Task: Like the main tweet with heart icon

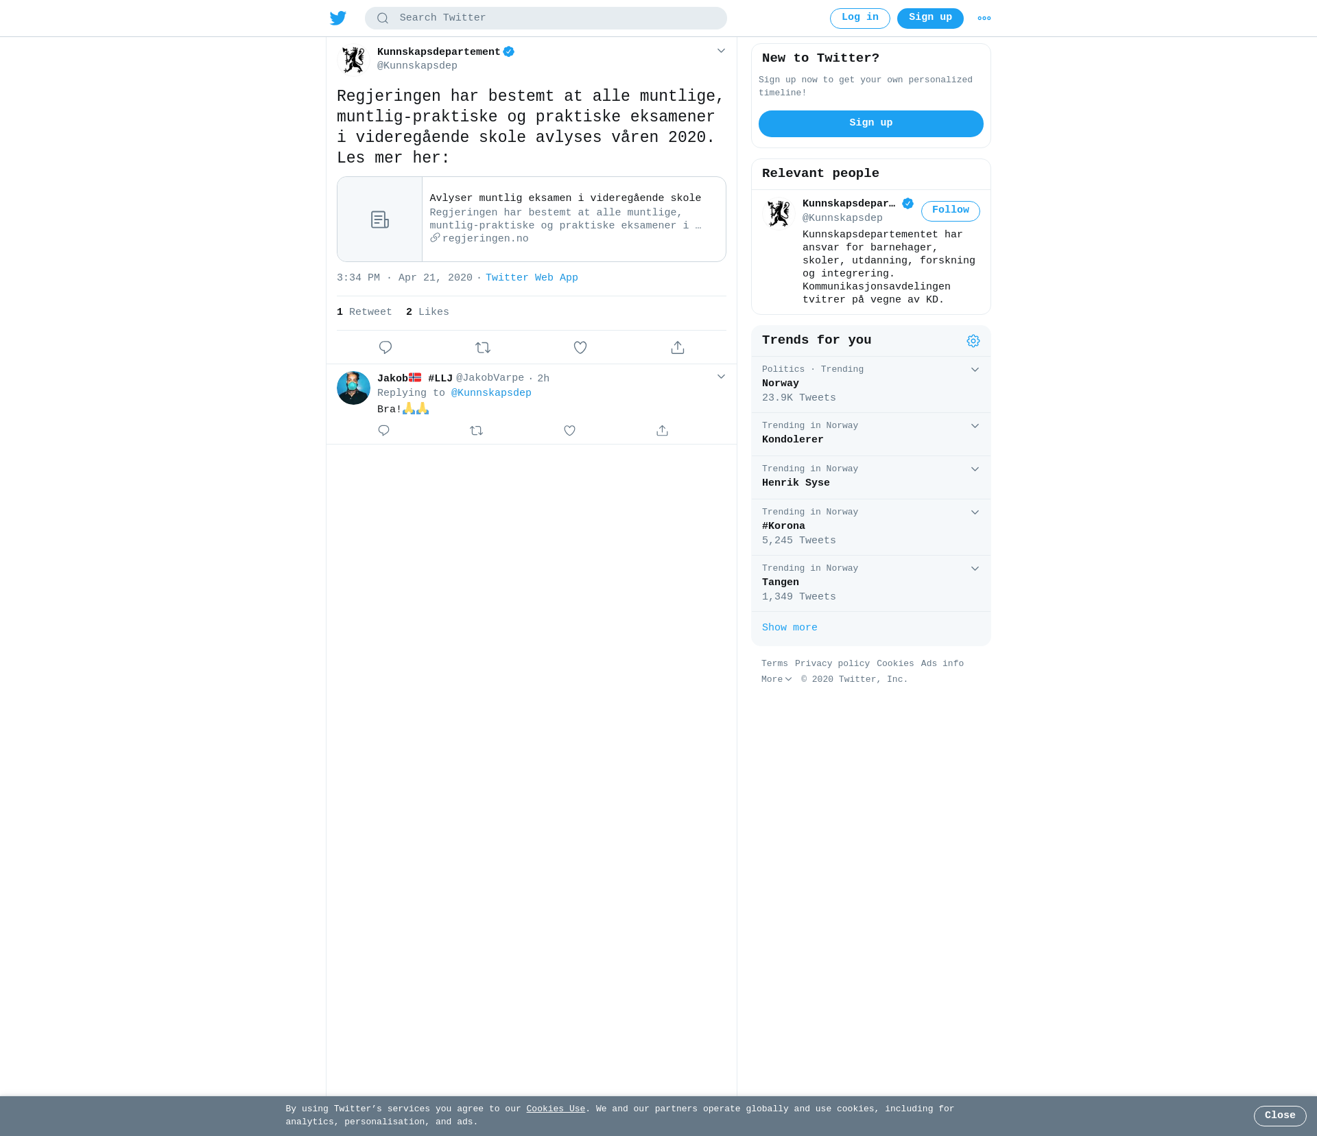Action: (x=580, y=348)
